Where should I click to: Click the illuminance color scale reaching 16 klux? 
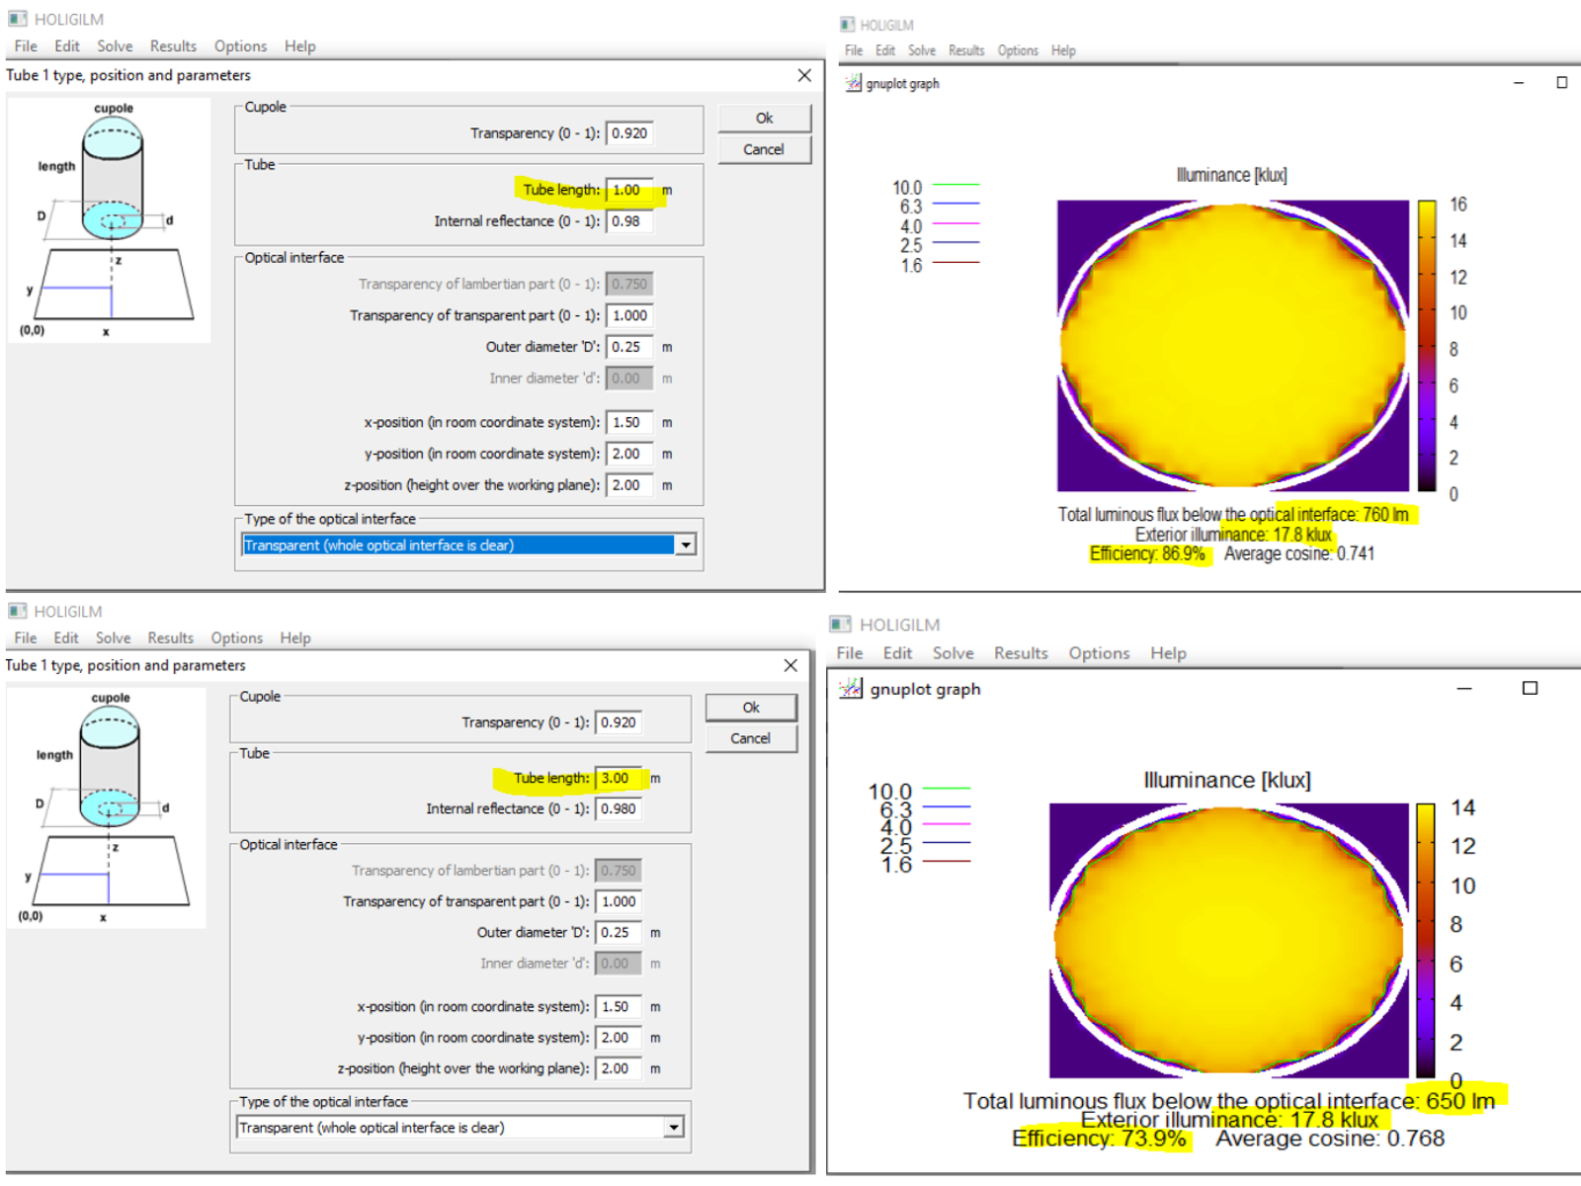point(1427,346)
